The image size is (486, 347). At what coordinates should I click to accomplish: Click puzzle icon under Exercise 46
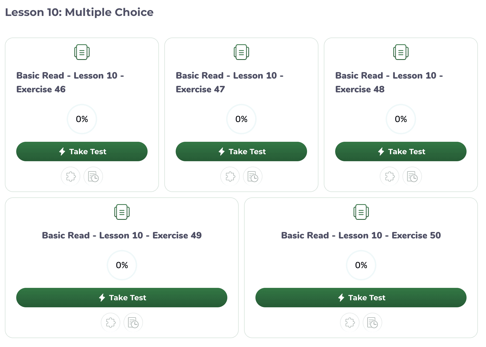pyautogui.click(x=71, y=177)
